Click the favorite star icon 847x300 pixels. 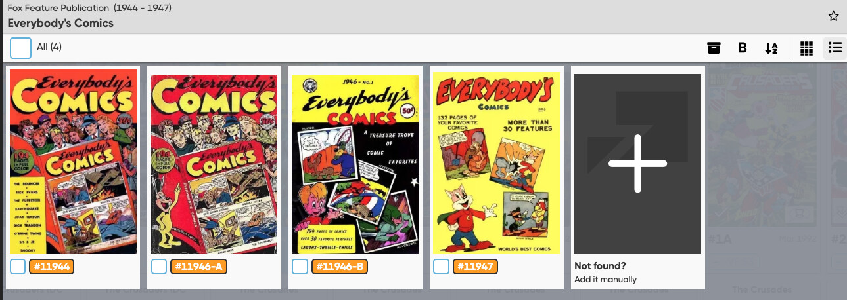[833, 16]
